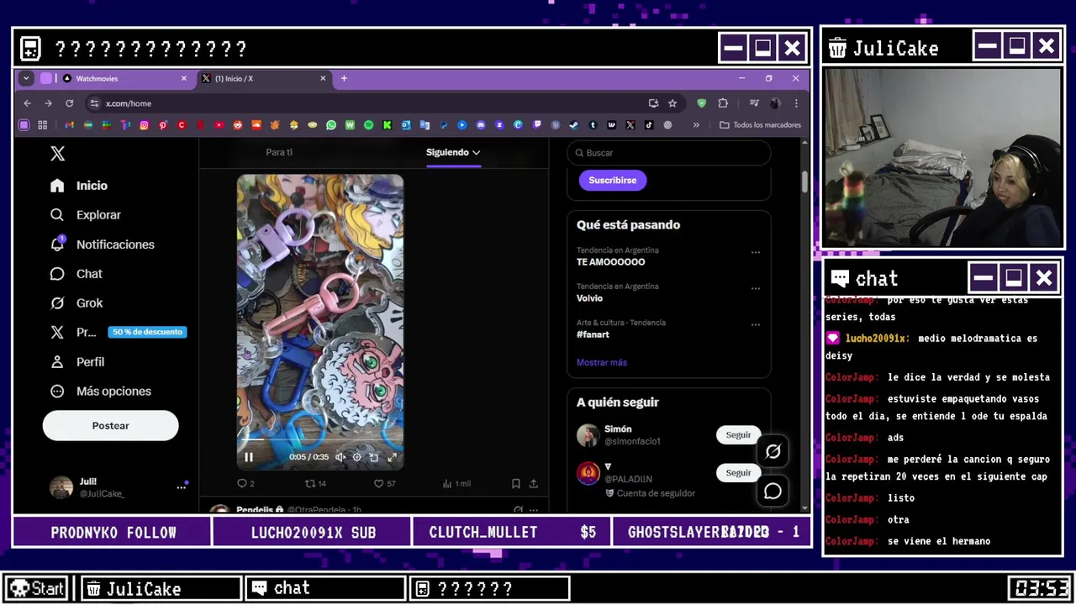Click the Suscribirse button
Image resolution: width=1076 pixels, height=605 pixels.
point(613,180)
